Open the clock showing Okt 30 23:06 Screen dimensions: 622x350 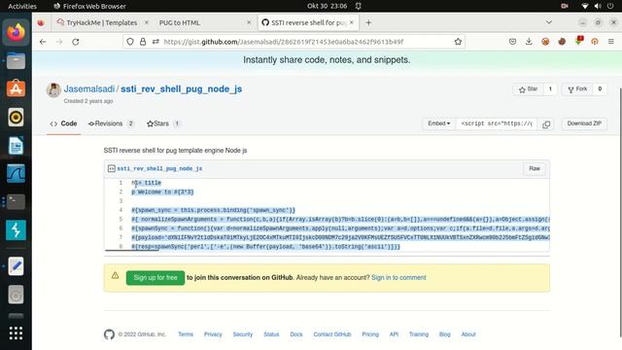pyautogui.click(x=327, y=6)
